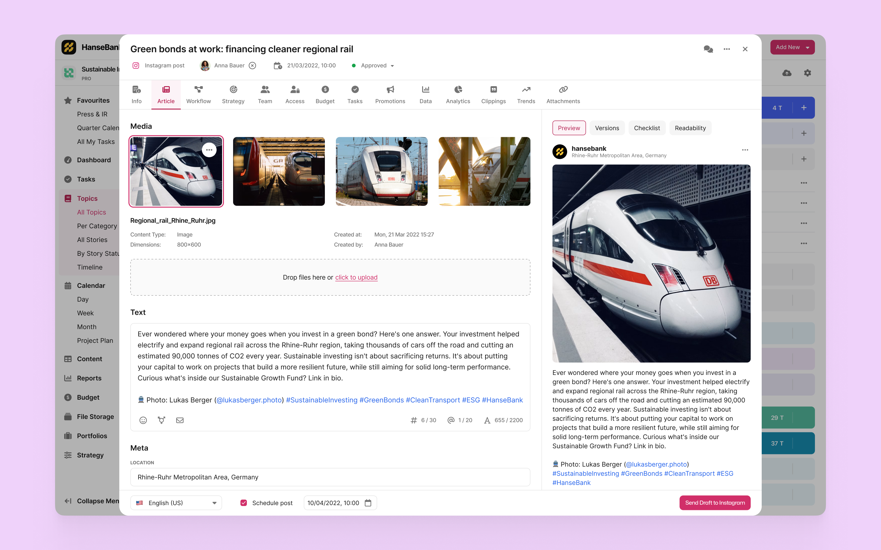This screenshot has height=550, width=881.
Task: Go to the modal's Tasks tab
Action: [355, 95]
